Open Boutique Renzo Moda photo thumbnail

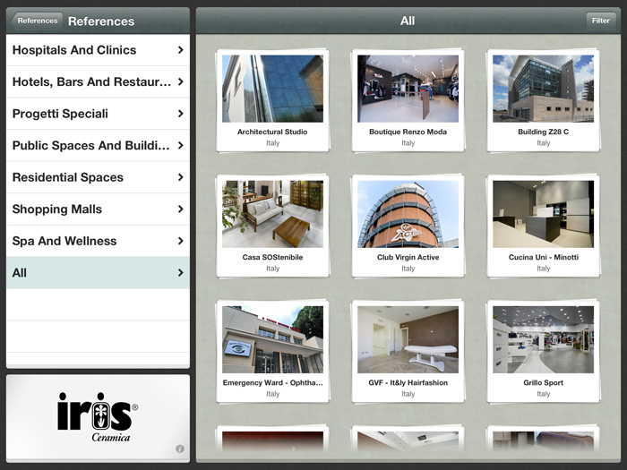(408, 89)
